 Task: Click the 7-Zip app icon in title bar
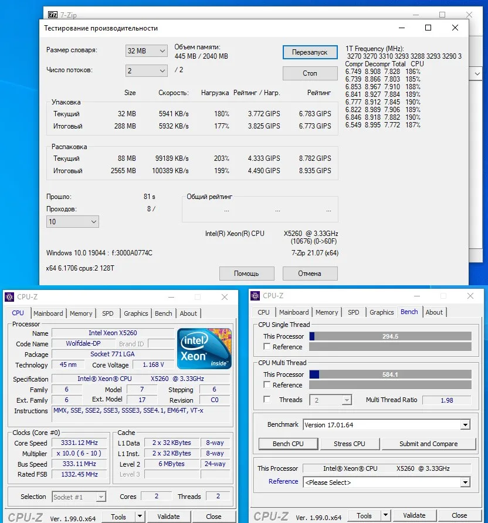click(x=53, y=15)
